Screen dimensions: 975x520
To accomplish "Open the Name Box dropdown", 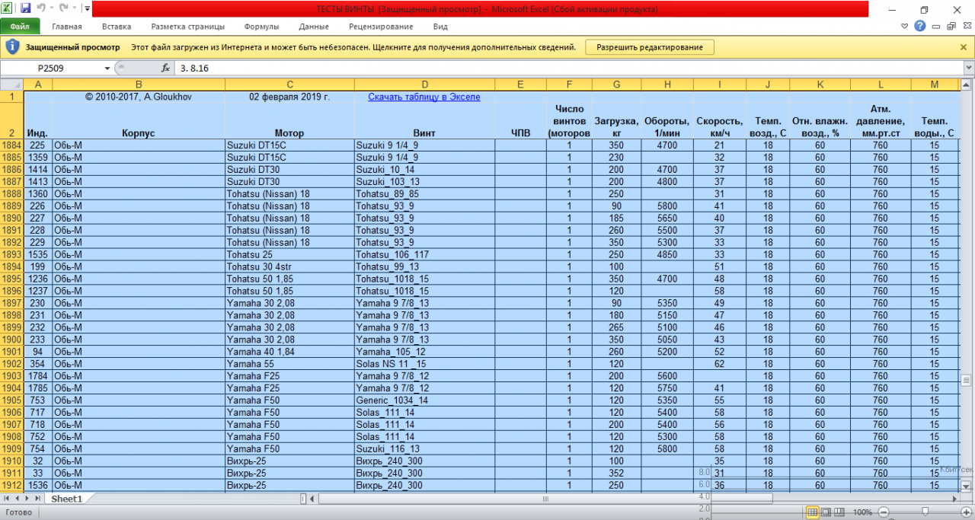I will (x=107, y=68).
